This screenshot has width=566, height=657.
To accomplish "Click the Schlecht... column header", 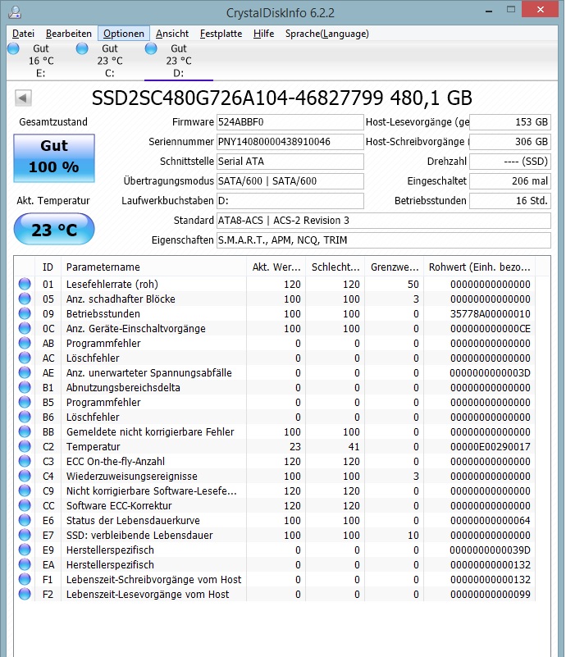I will click(x=335, y=267).
